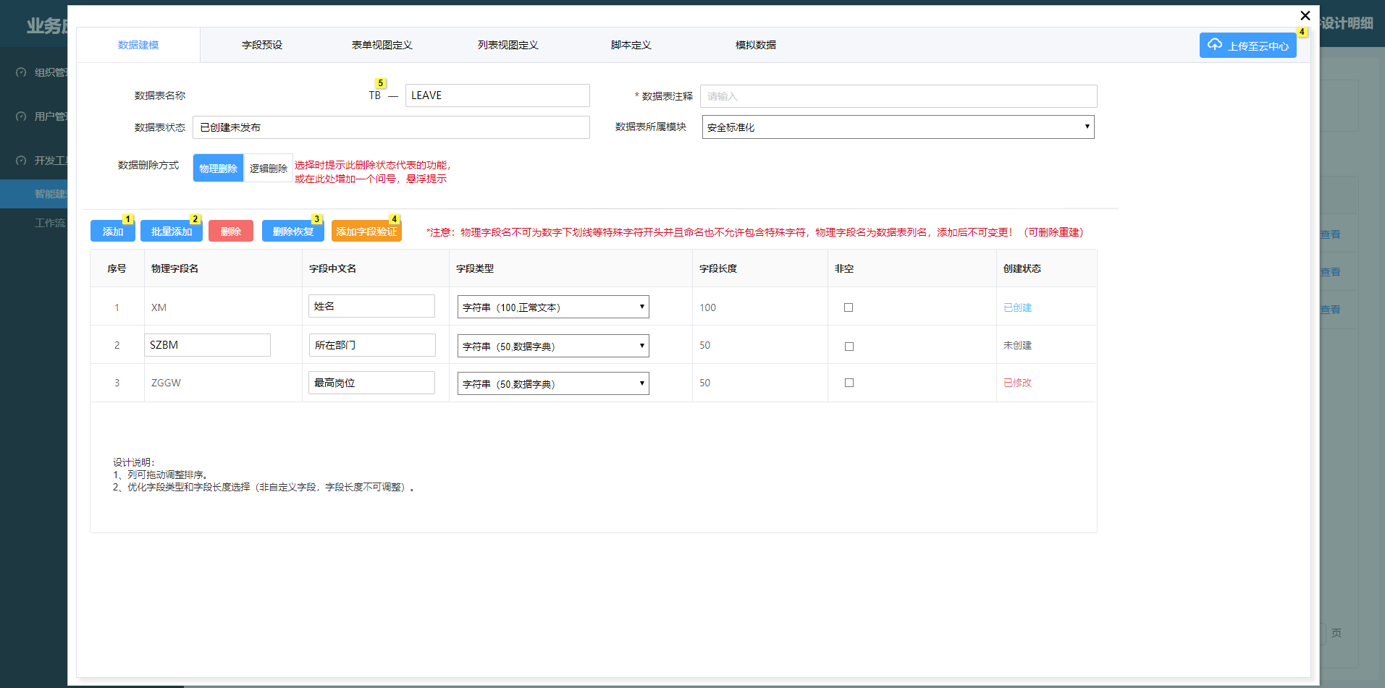Click the 添加 button
The height and width of the screenshot is (688, 1385).
click(113, 231)
